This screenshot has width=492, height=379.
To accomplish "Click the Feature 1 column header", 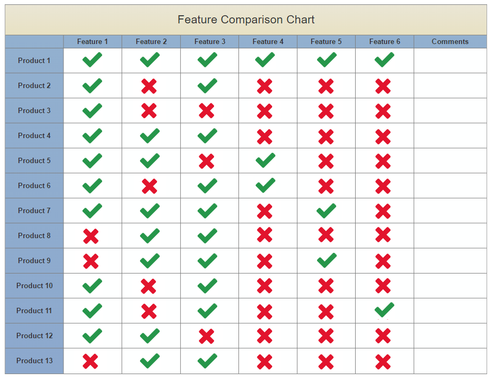I will [x=92, y=41].
